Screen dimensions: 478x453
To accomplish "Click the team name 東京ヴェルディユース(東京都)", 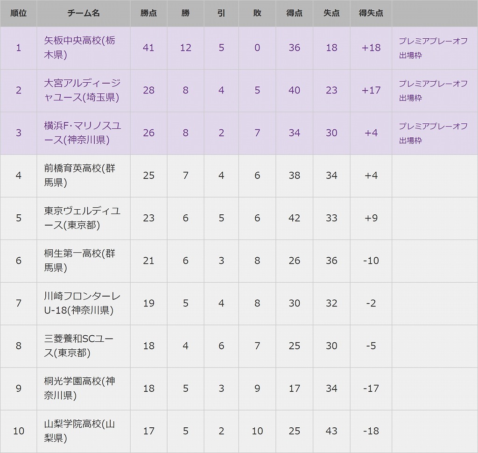I will tap(82, 218).
